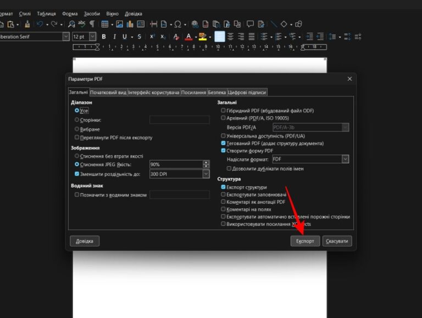
Task: Click the Скасувати button
Action: pyautogui.click(x=337, y=241)
